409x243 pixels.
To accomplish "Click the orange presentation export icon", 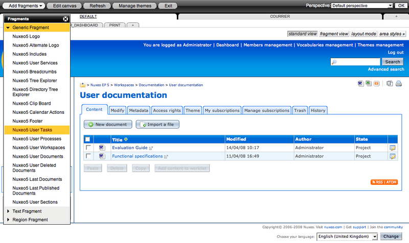I will [x=376, y=84].
